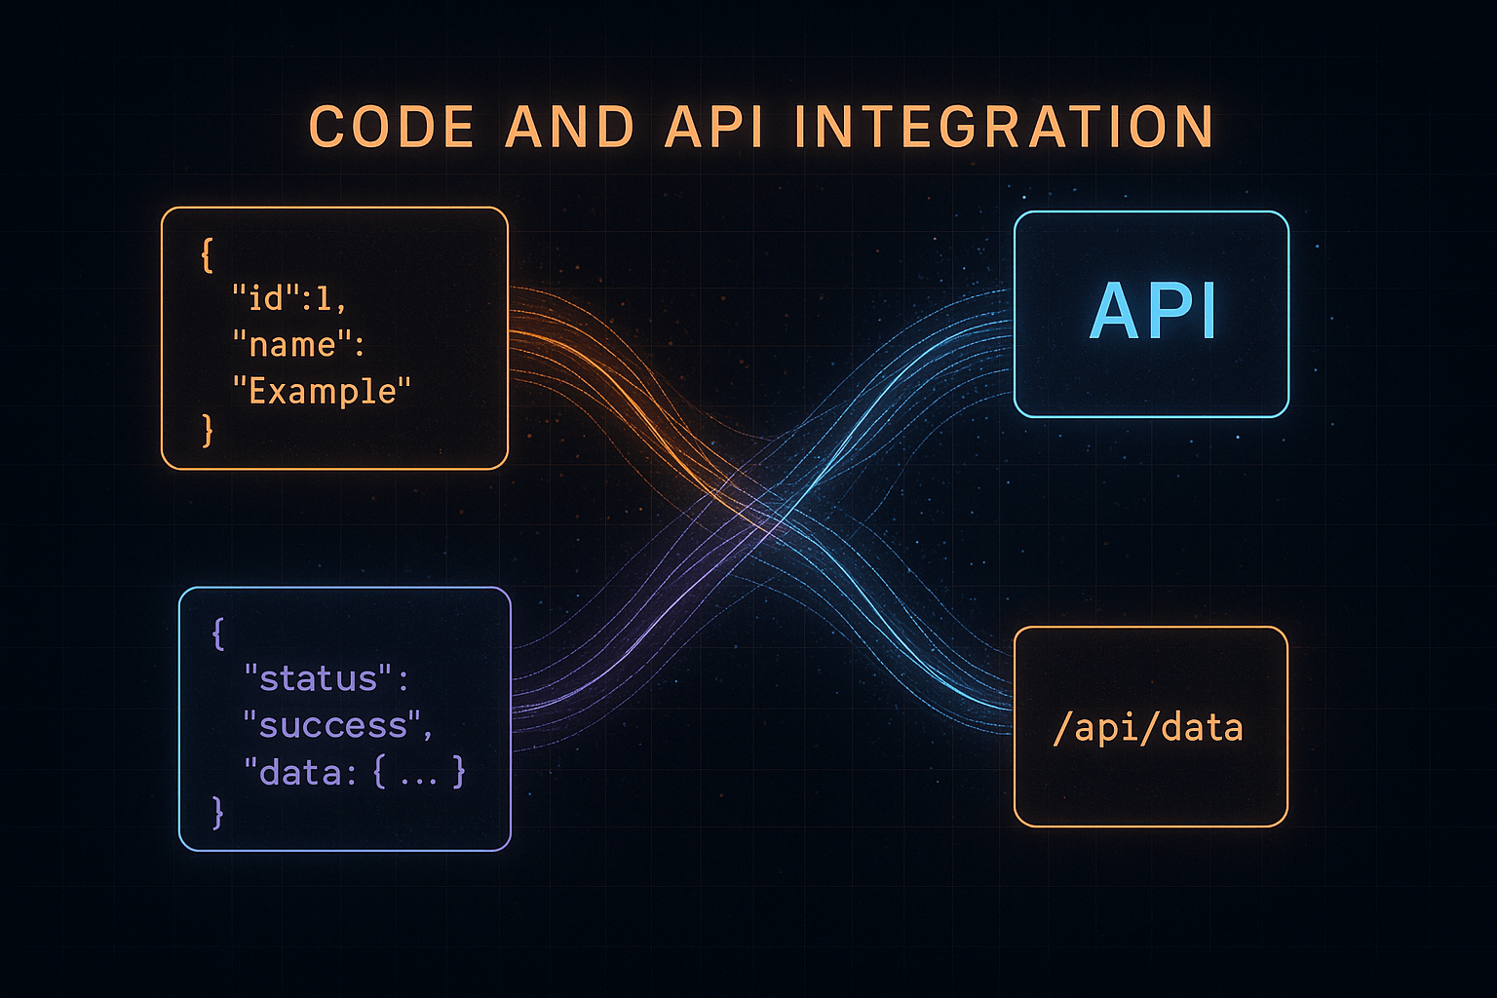This screenshot has width=1497, height=998.
Task: Click the large blue API box
Action: pyautogui.click(x=1151, y=314)
